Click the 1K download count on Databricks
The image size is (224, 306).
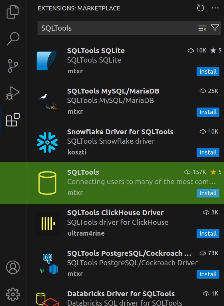coord(211,294)
